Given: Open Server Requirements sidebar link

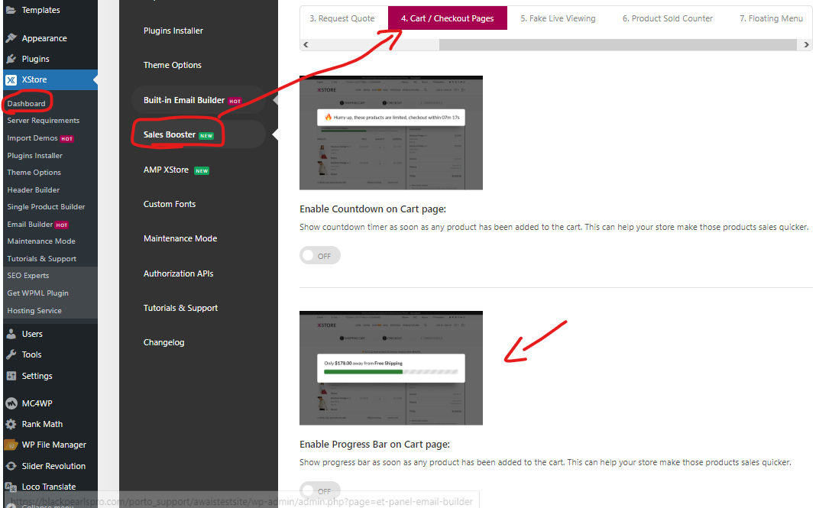Looking at the screenshot, I should point(44,121).
